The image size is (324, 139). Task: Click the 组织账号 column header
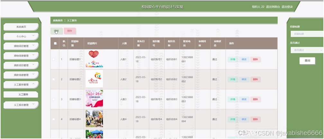tap(156, 43)
